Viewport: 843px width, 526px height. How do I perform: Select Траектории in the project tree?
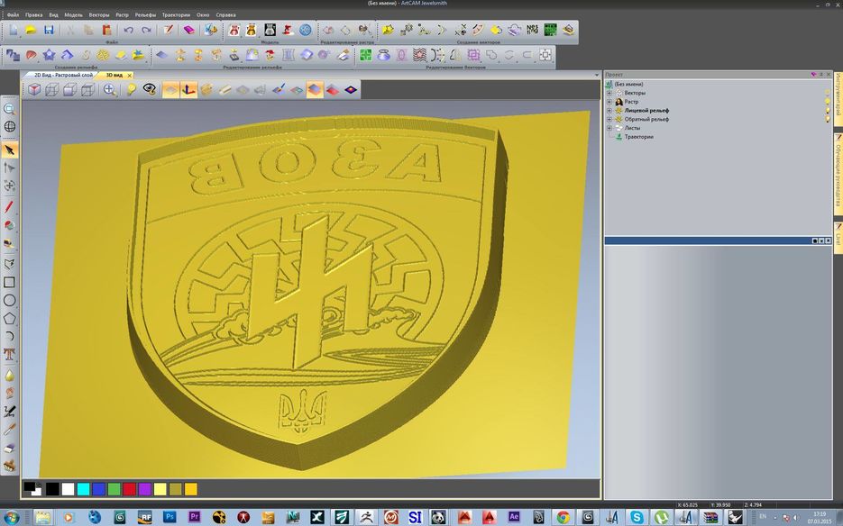tap(638, 137)
